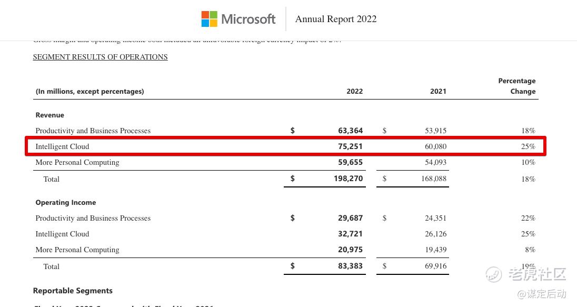Click the 10% change for More Personal Computing revenue
The image size is (577, 307).
529,162
